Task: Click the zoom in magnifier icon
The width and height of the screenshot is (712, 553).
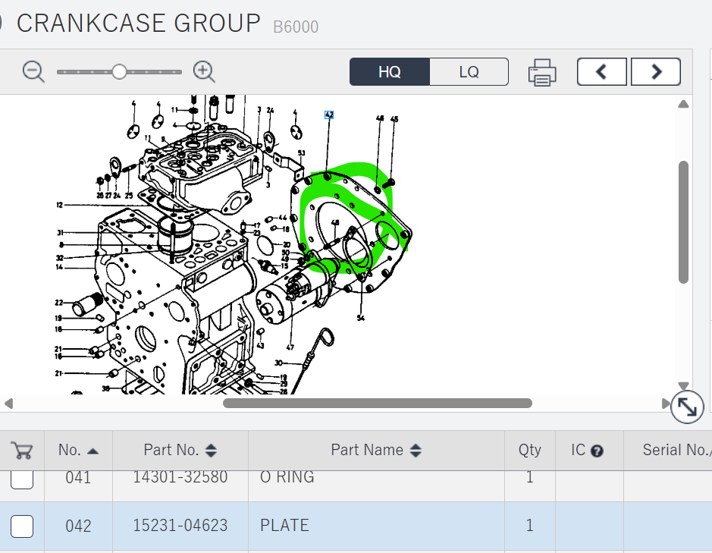Action: pos(204,72)
